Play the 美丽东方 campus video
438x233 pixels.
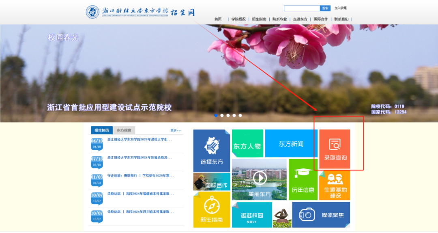[260, 178]
